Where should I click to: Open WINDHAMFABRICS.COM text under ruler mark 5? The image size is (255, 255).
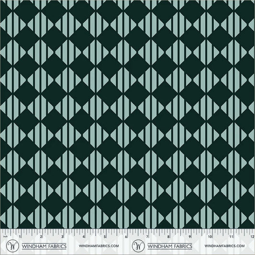coord(99,246)
